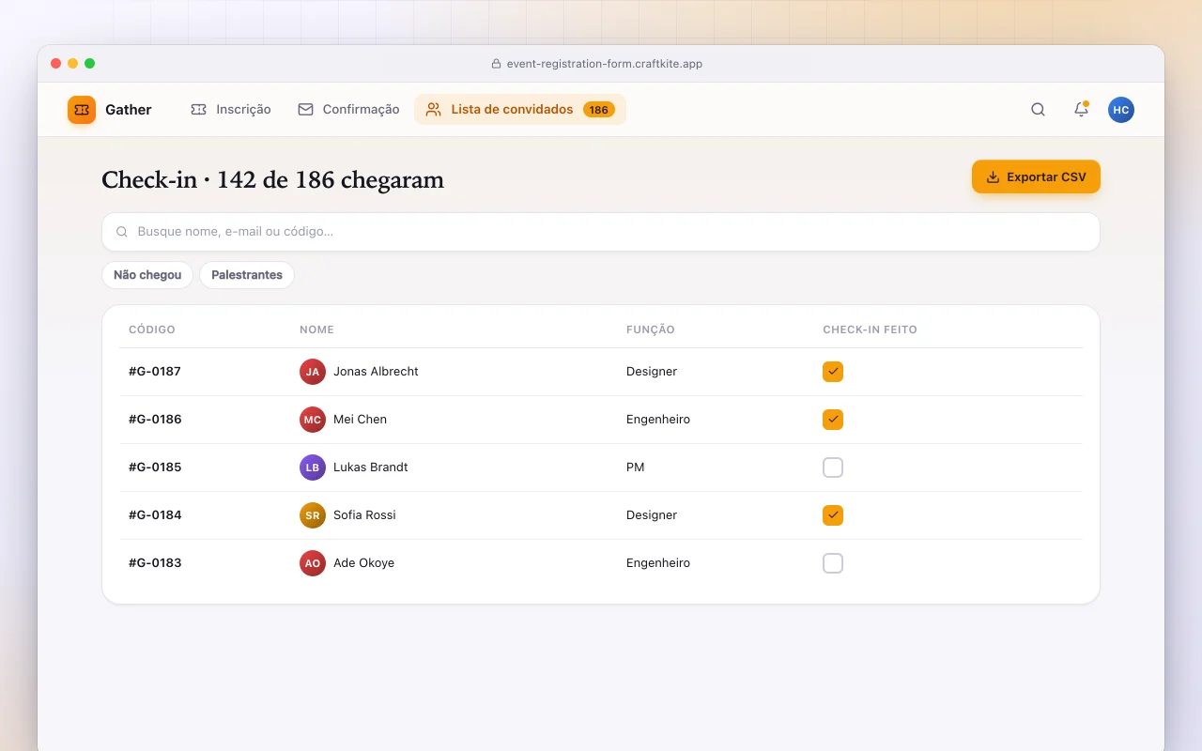Click the green maximize window button
Viewport: 1202px width, 751px height.
point(90,64)
